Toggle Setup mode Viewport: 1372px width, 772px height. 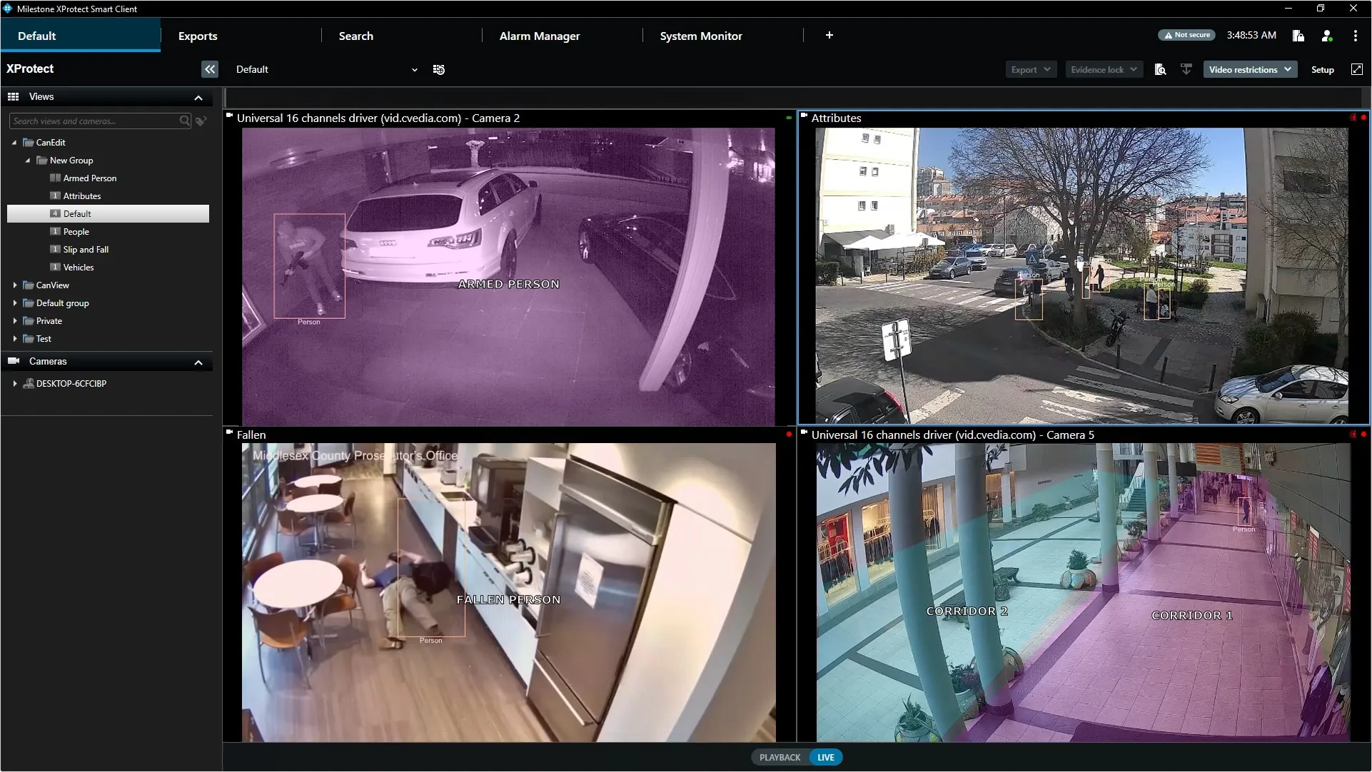pyautogui.click(x=1322, y=69)
